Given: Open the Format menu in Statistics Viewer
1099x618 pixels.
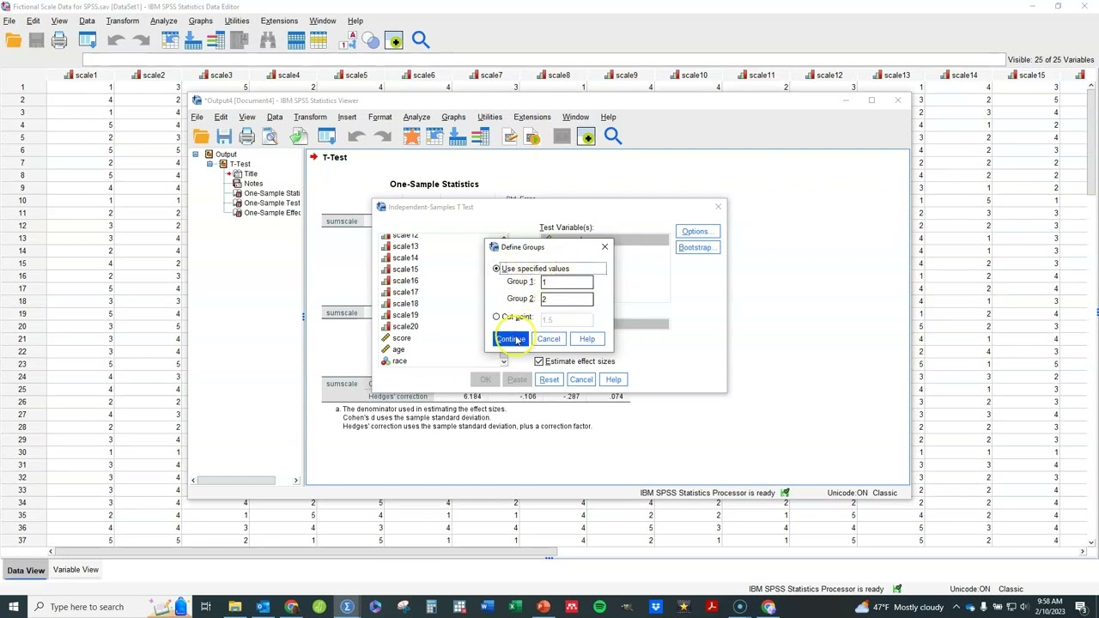Looking at the screenshot, I should [379, 117].
